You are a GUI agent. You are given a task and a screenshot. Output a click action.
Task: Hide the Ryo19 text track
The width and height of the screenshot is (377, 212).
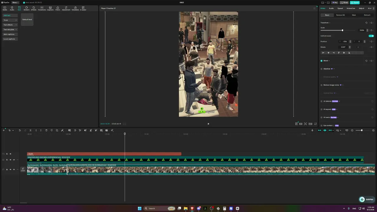pos(10,154)
